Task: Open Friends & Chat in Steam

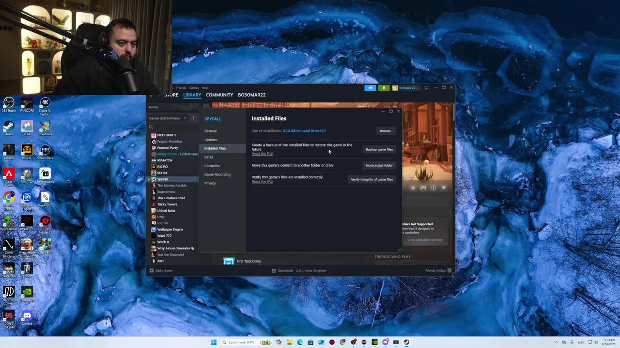Action: tap(438, 271)
